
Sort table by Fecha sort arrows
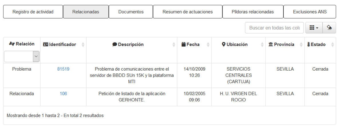208,45
